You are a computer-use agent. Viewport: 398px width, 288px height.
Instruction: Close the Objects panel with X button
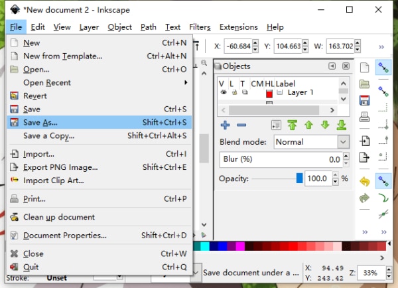pyautogui.click(x=346, y=66)
